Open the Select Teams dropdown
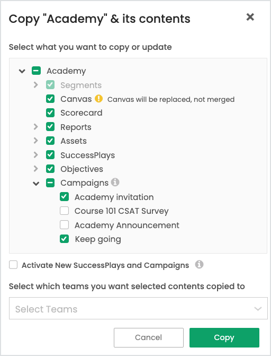 [x=138, y=308]
